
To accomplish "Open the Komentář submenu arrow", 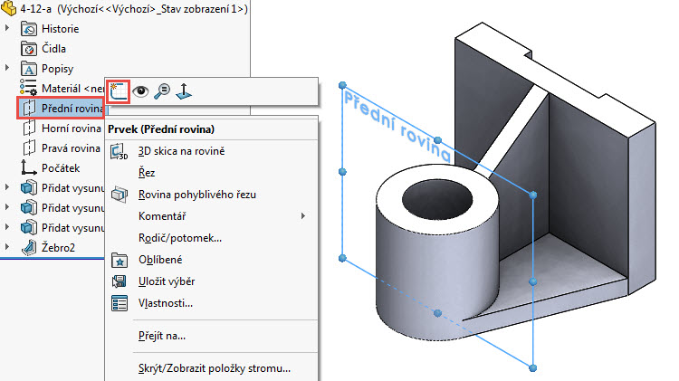I will click(x=303, y=216).
